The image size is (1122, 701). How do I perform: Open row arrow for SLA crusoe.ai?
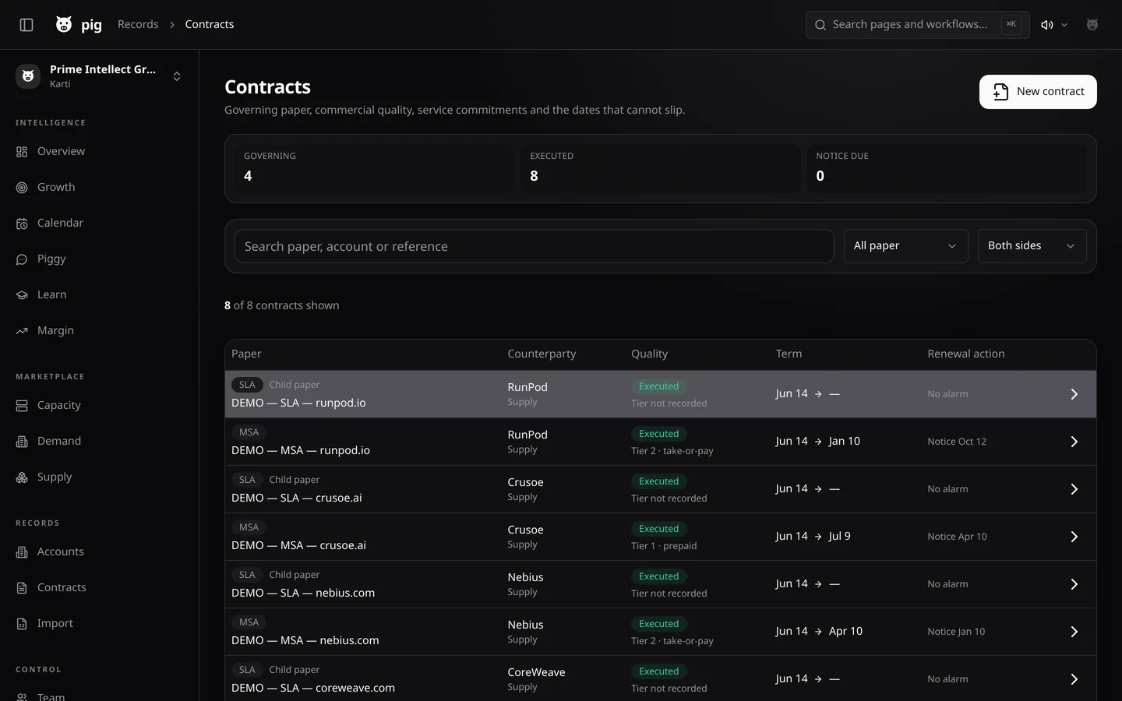coord(1074,489)
